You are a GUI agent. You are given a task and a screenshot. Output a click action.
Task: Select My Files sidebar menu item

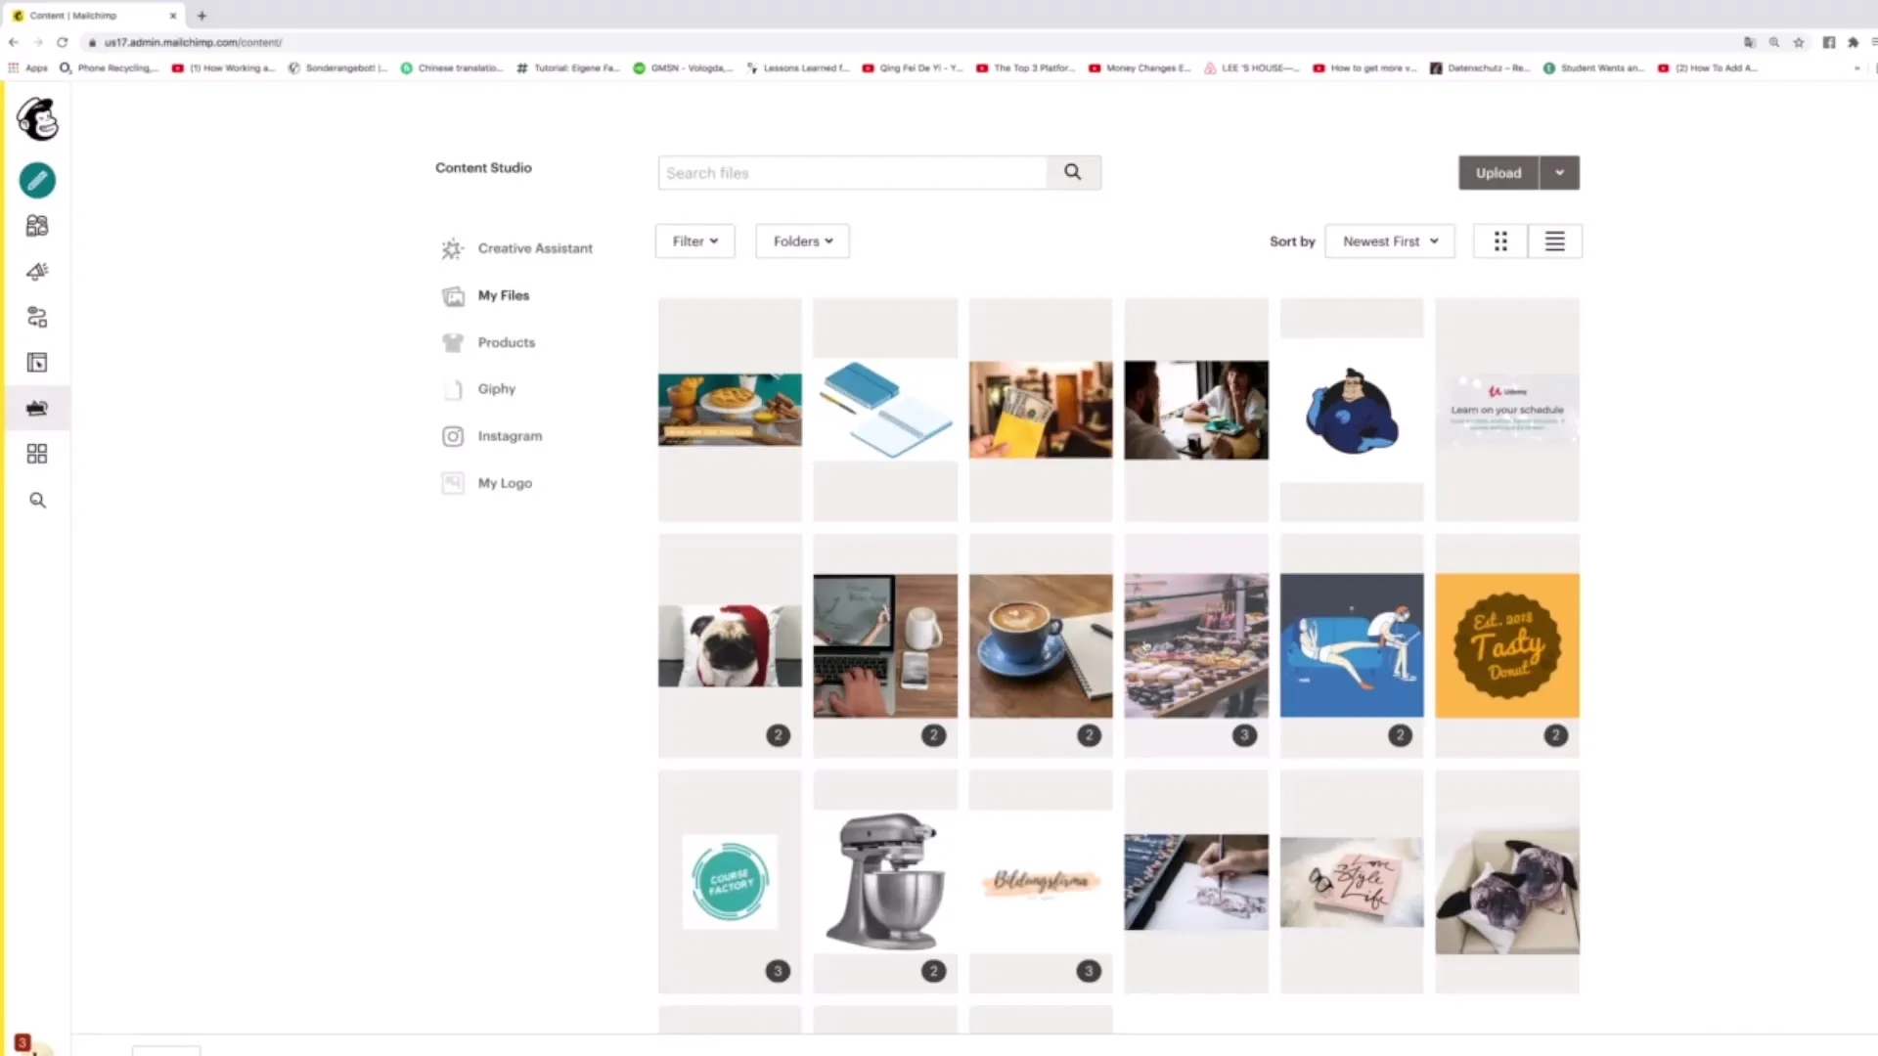(x=503, y=295)
